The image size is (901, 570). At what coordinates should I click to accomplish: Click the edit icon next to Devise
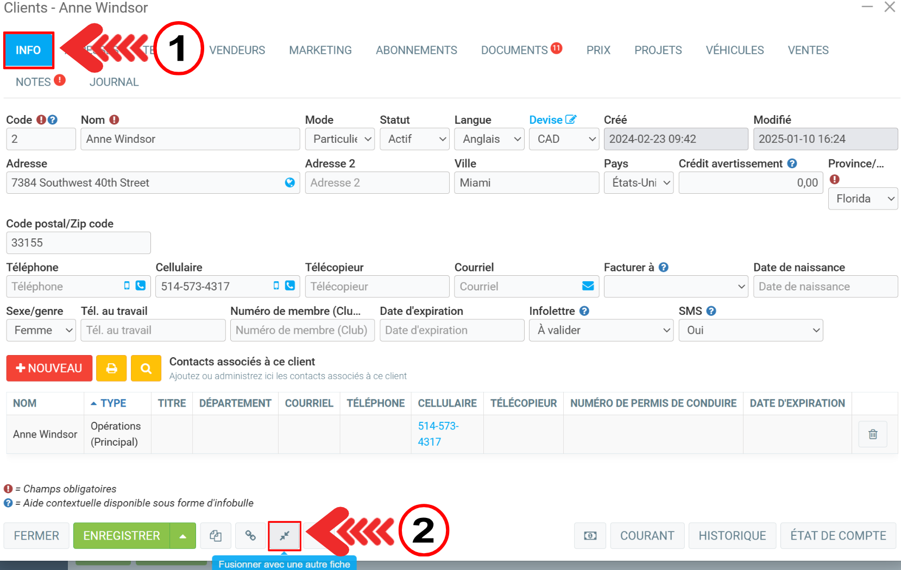point(570,119)
